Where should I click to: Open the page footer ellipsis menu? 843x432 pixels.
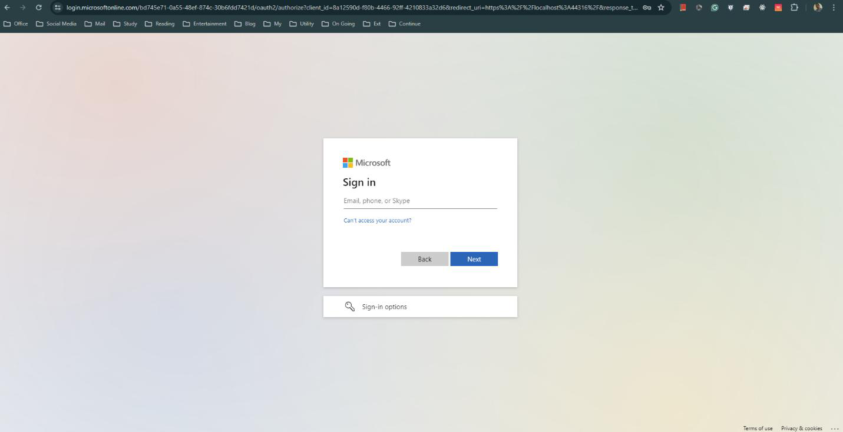(834, 428)
